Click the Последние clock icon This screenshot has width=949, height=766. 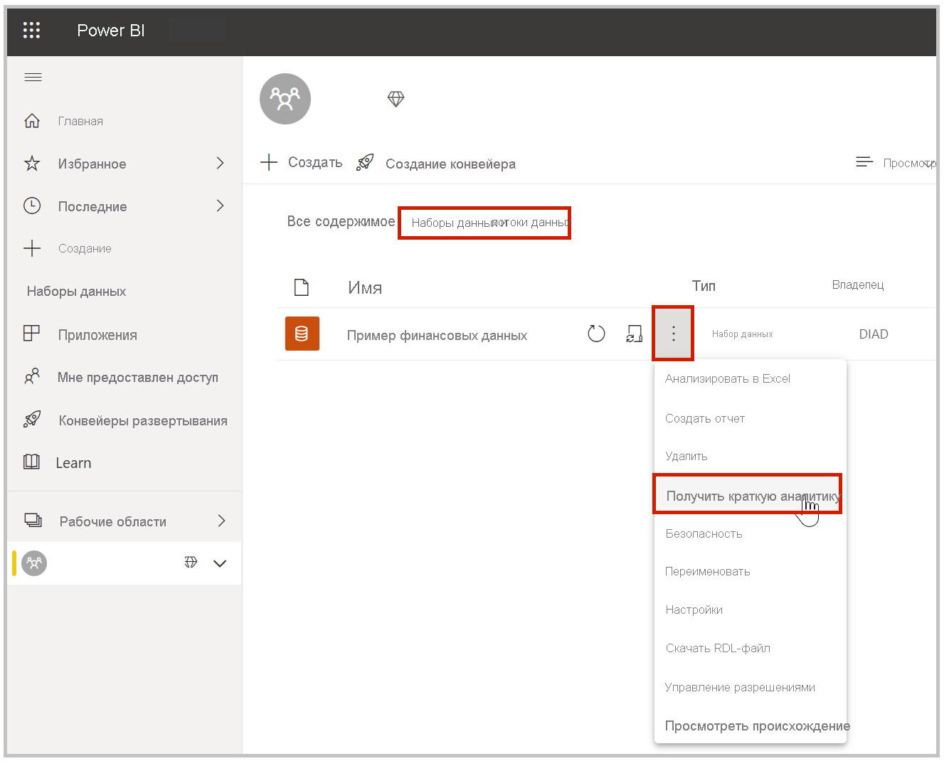[x=32, y=206]
